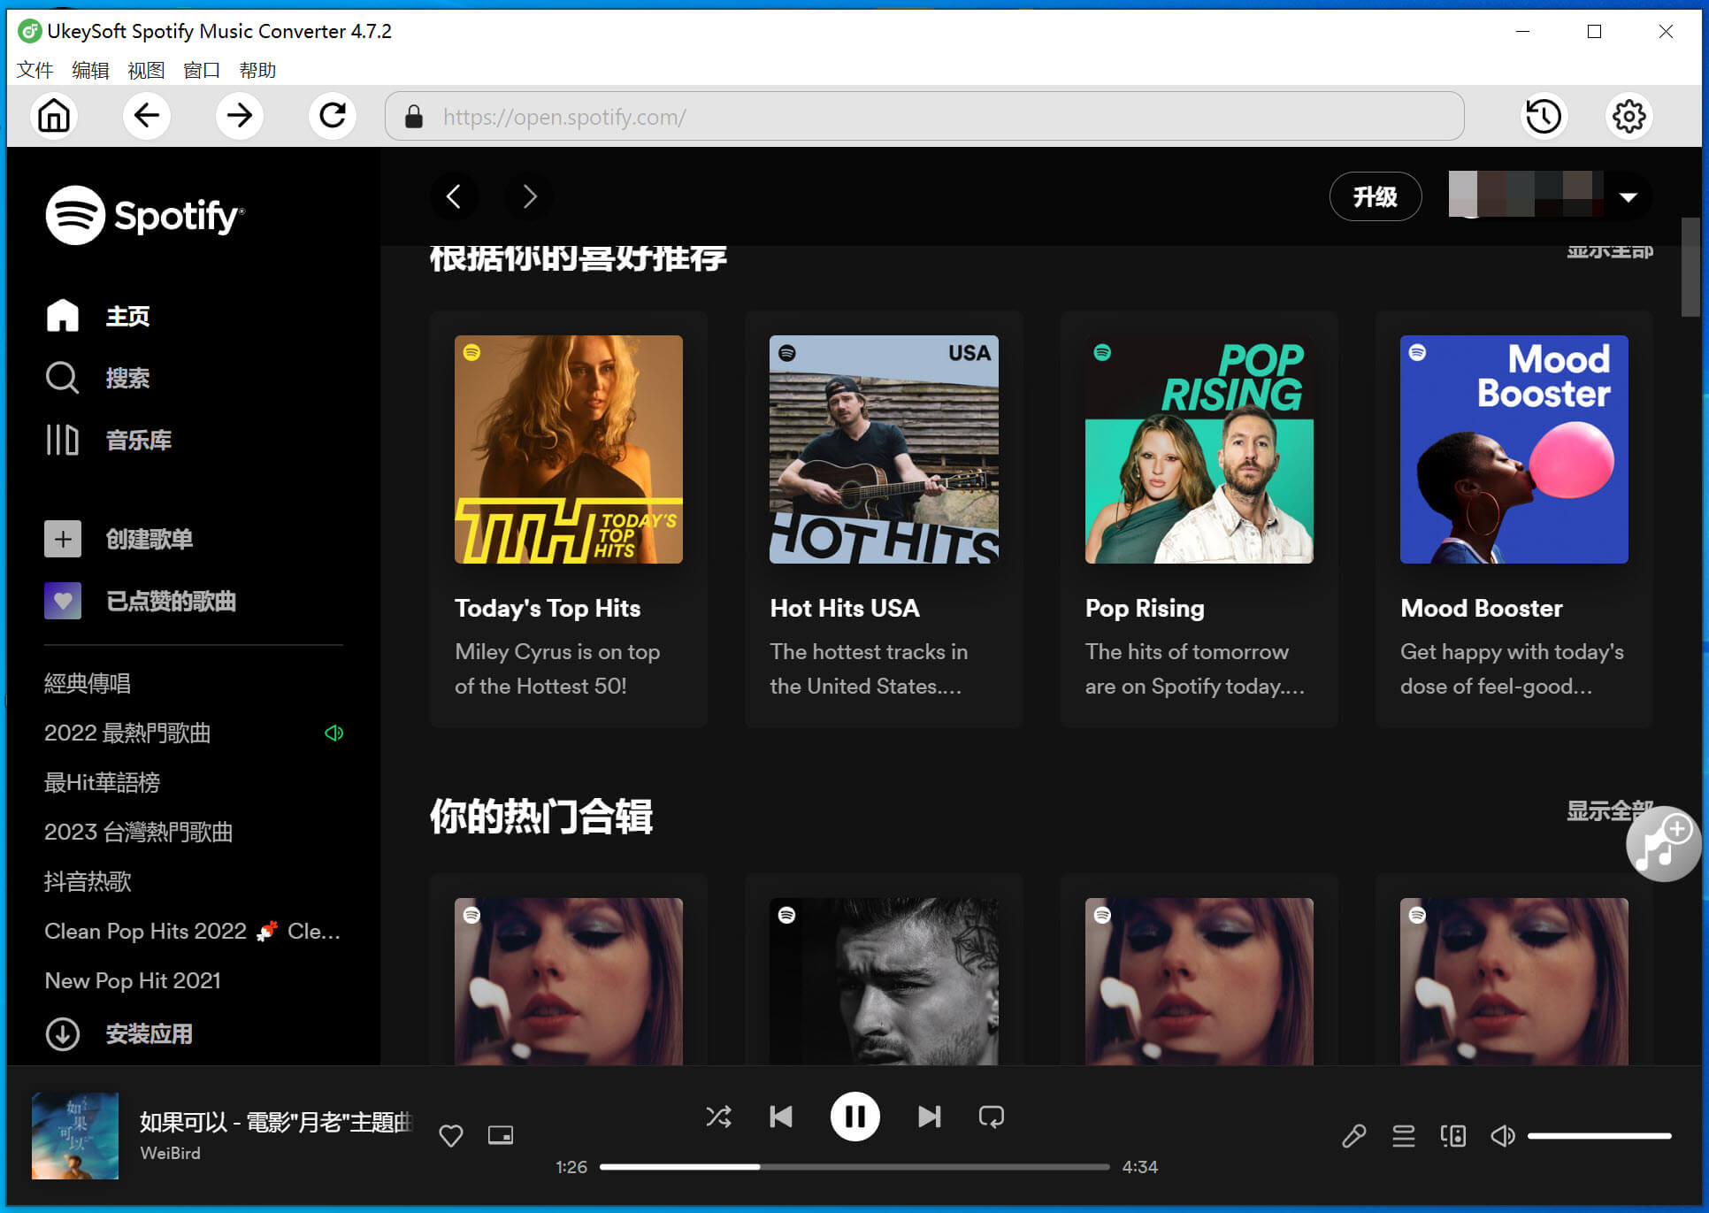Open the conversion history clock icon

point(1544,116)
